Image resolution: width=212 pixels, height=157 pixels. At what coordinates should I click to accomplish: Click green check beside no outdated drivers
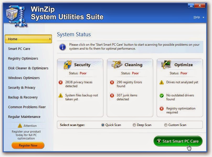pos(162,96)
